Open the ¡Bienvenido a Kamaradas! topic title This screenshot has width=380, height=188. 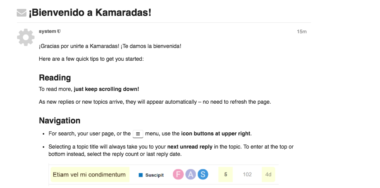coord(90,12)
